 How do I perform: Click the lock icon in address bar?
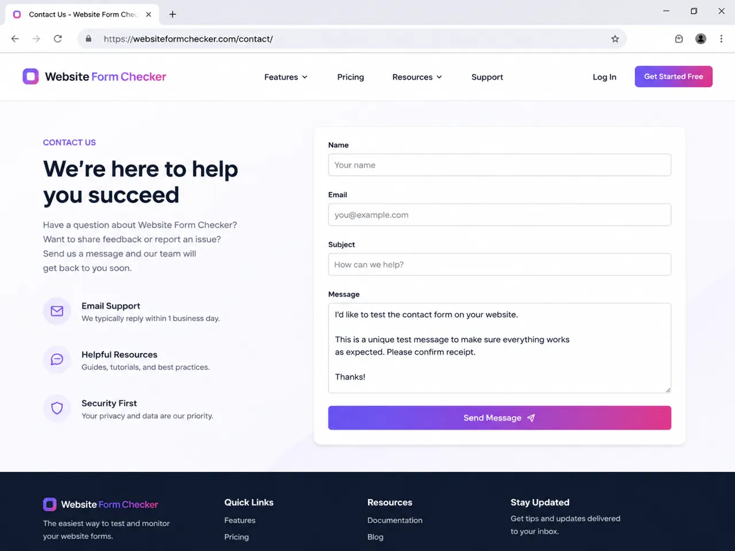(88, 39)
